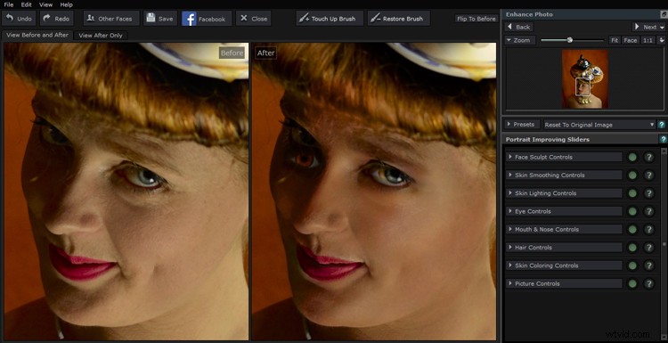Click the Undo button
The width and height of the screenshot is (668, 343).
click(19, 19)
